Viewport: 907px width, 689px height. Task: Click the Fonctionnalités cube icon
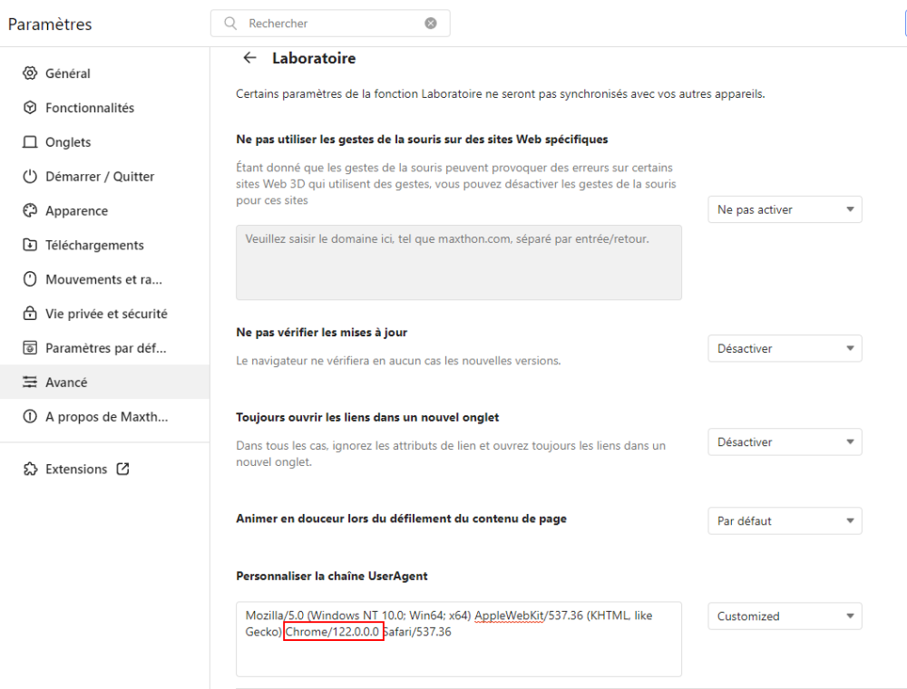(x=30, y=108)
